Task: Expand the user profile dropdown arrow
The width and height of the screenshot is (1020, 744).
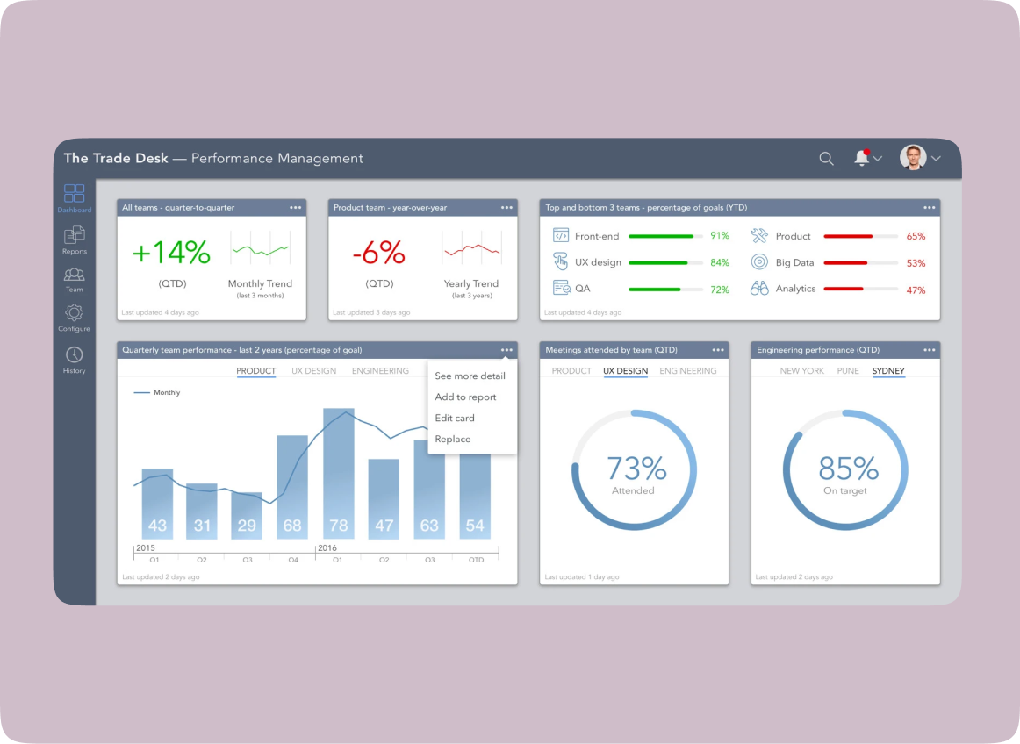Action: (x=936, y=159)
